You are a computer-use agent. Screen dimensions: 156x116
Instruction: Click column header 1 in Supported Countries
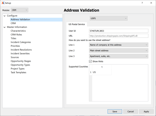[x=102, y=67]
